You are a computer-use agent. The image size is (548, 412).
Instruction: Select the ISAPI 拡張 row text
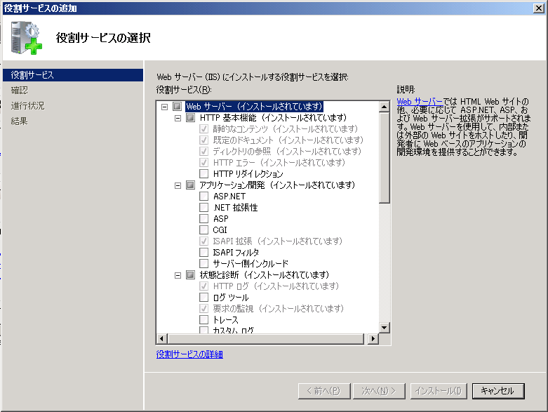pyautogui.click(x=277, y=241)
